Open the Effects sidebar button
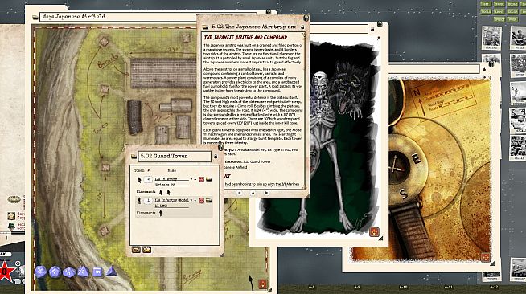526x294 pixels. 499,19
